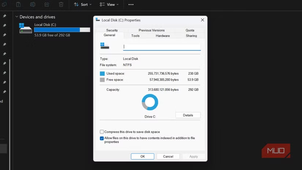
Task: Click the Paste icon in the toolbar
Action: [18, 4]
